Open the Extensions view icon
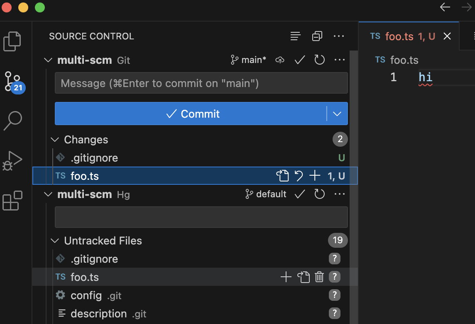 tap(13, 200)
